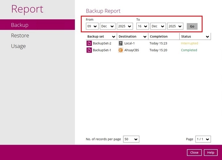Click the AhsayCBS destination icon
This screenshot has width=222, height=160.
pyautogui.click(x=121, y=50)
